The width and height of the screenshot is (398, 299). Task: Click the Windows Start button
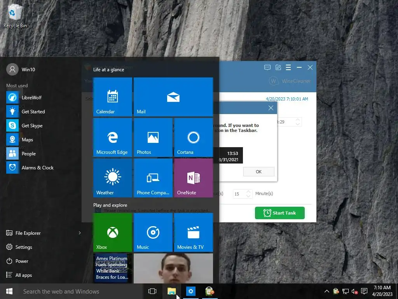point(9,291)
